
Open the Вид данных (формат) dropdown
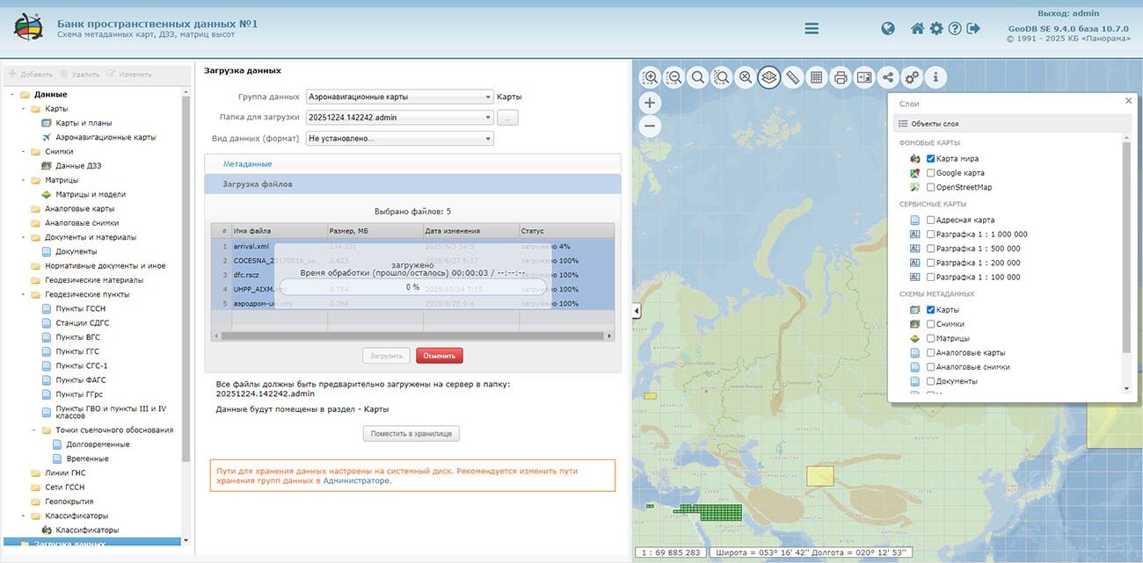[399, 139]
